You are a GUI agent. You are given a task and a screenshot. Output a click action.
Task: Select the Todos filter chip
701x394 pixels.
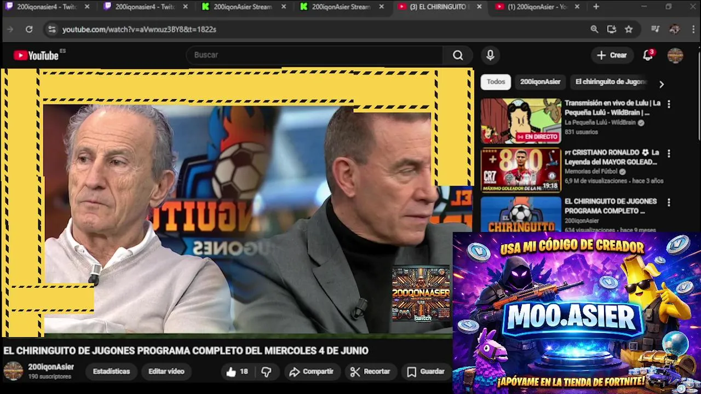496,82
